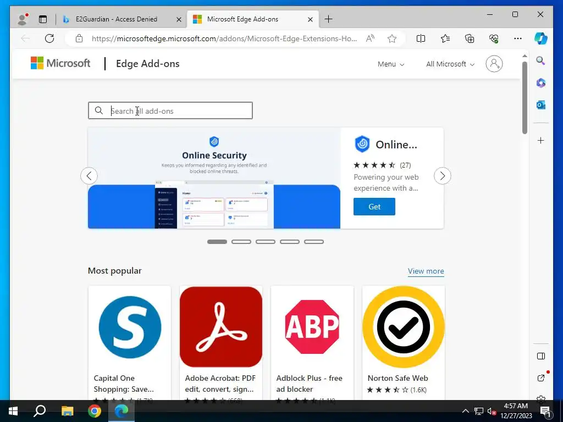Close the E2Guardian - Access Denied tab

pyautogui.click(x=179, y=19)
